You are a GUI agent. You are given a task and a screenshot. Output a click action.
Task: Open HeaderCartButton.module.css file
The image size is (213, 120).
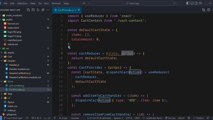coord(25,77)
